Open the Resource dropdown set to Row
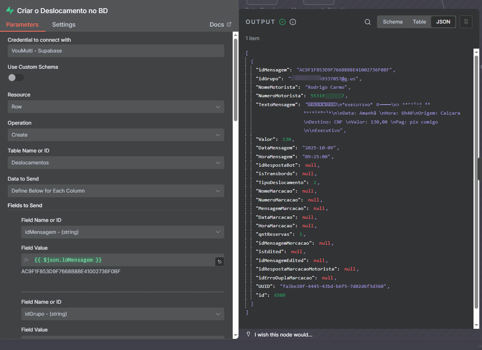Image resolution: width=482 pixels, height=350 pixels. point(116,107)
